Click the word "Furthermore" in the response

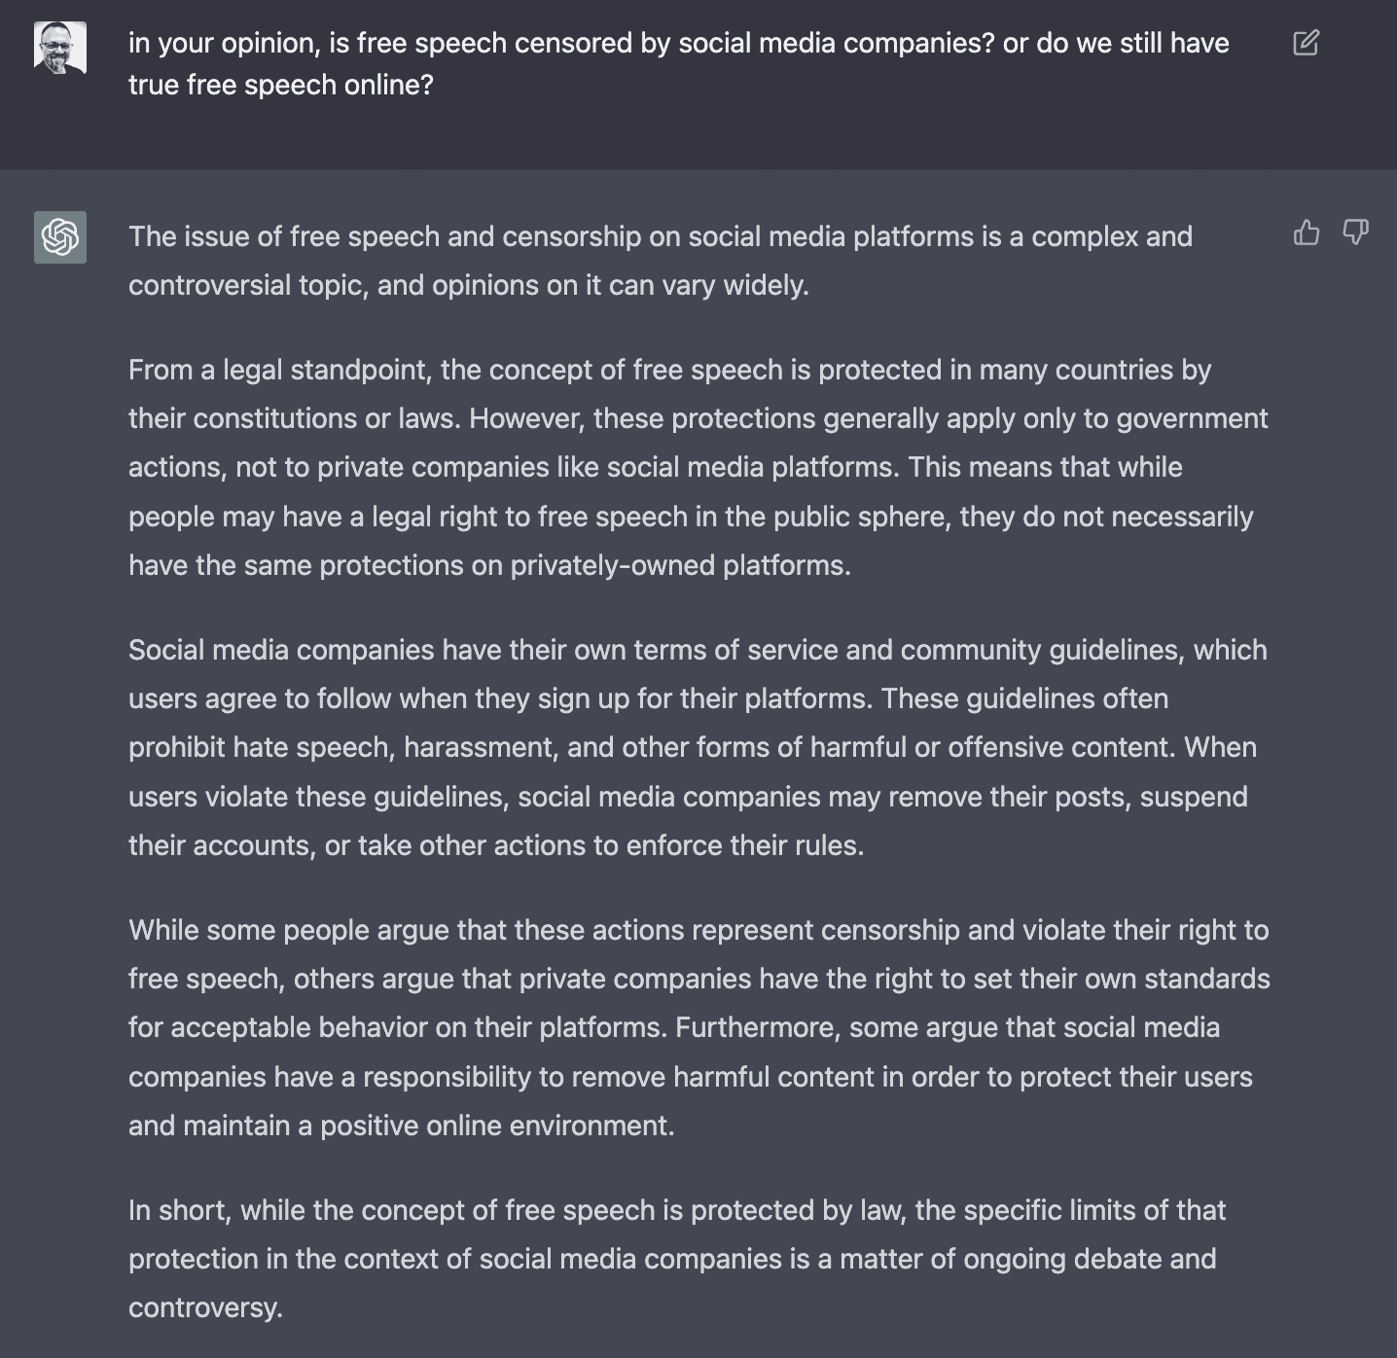756,1027
